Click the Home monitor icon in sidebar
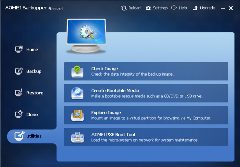 tap(19, 50)
